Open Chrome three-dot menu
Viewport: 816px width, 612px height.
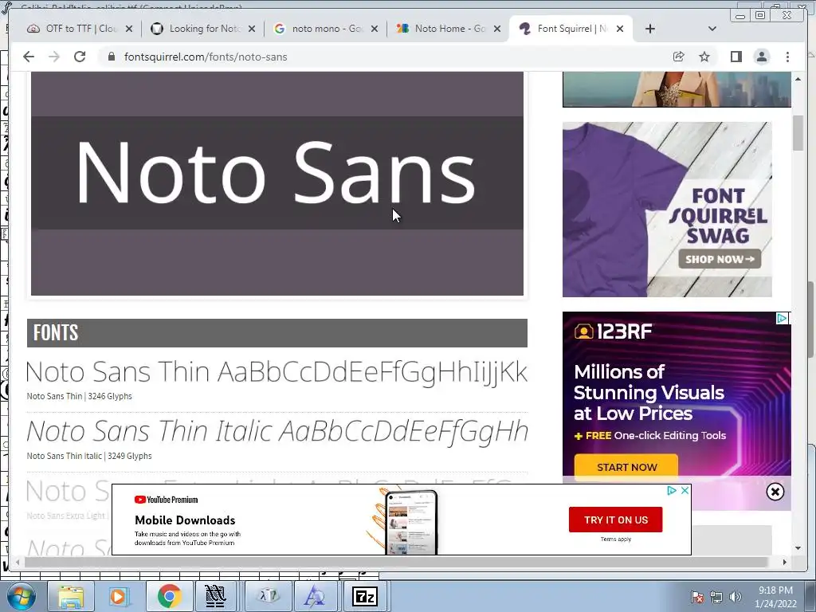click(787, 57)
